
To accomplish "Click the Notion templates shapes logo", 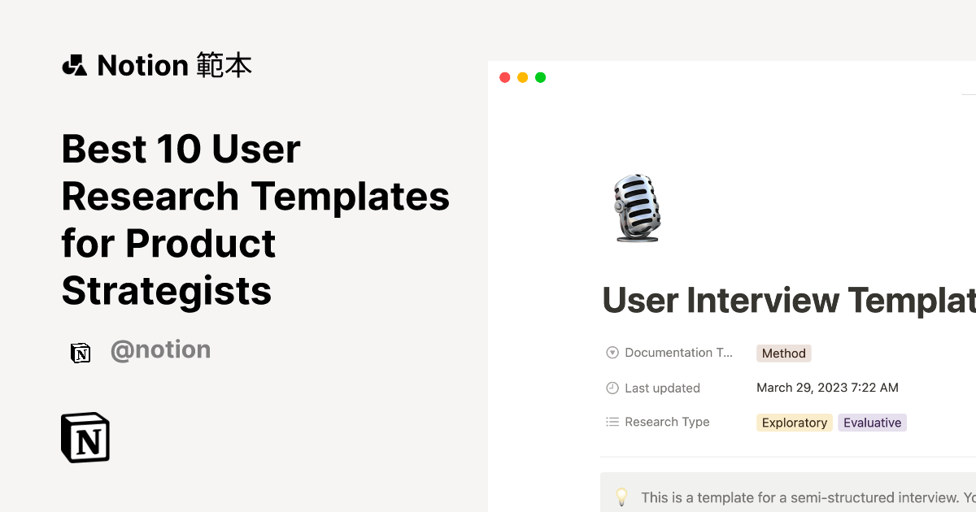I will [74, 65].
